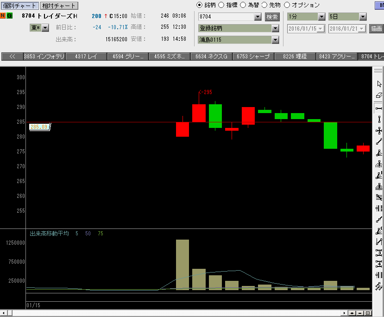The width and height of the screenshot is (384, 317).
Task: Select the plain fan lines tool
Action: 379,153
